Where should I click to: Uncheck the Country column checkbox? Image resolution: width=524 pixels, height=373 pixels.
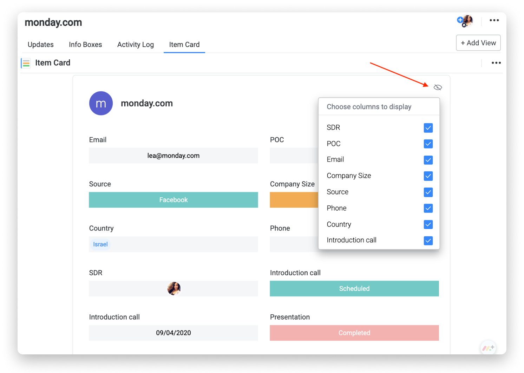[428, 224]
